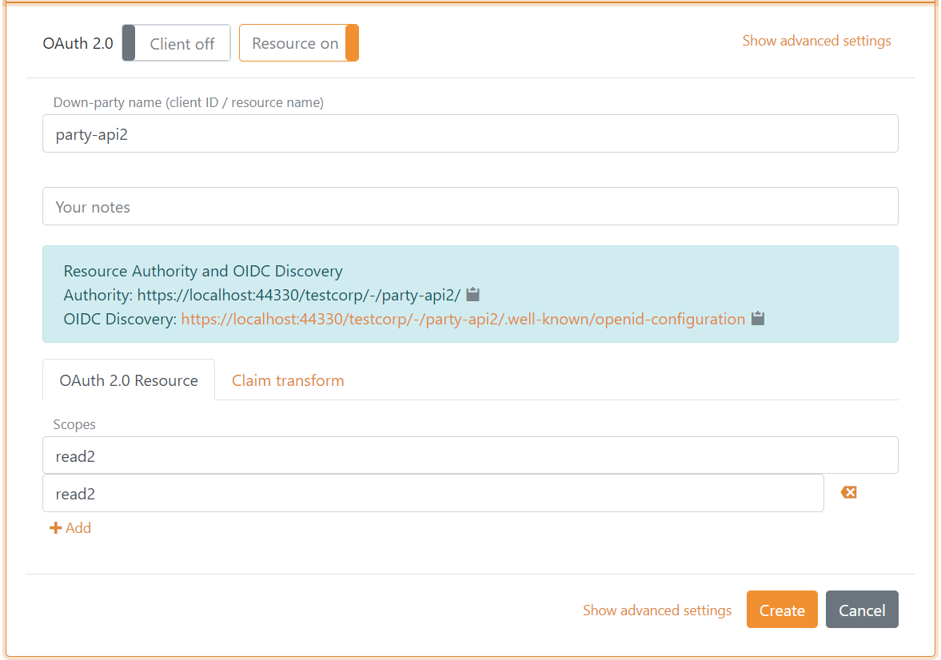Remove the second read2 scope entry
Image resolution: width=941 pixels, height=660 pixels.
(x=848, y=493)
